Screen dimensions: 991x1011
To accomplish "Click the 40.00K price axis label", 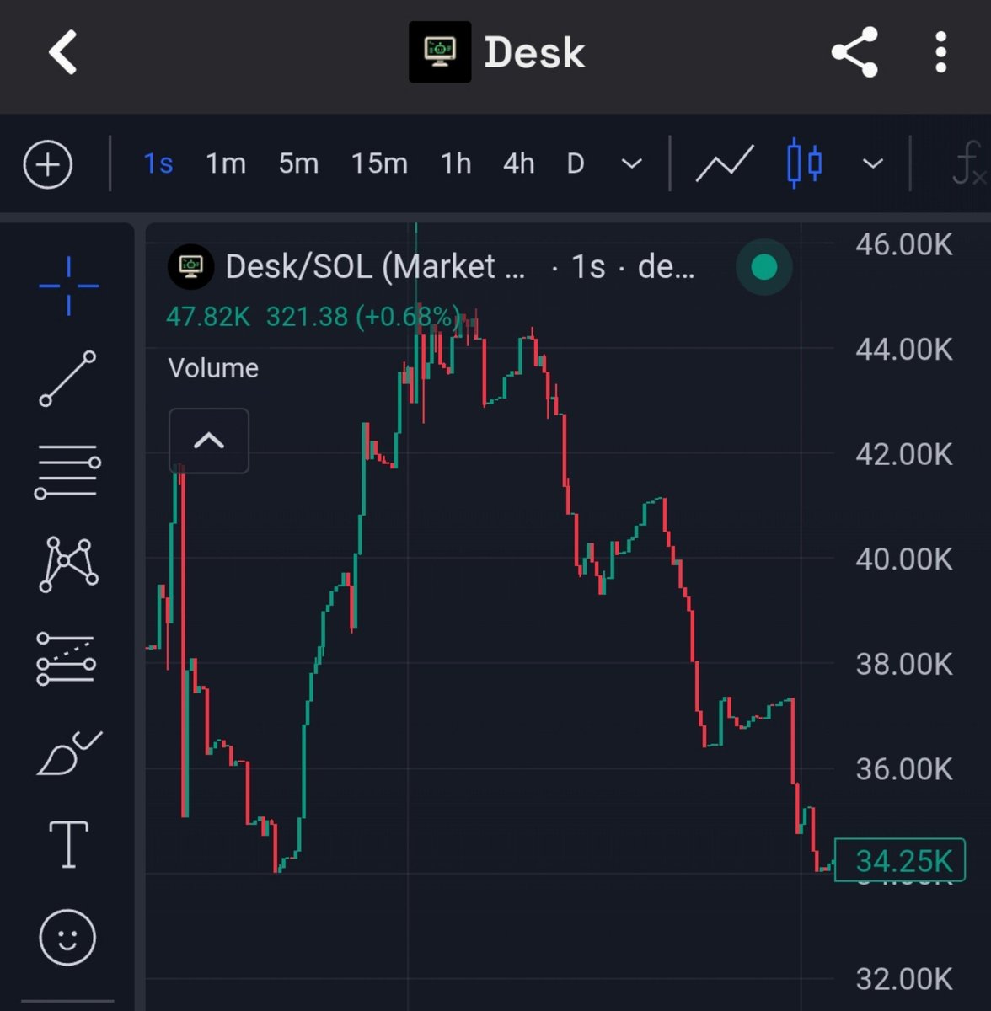I will coord(904,559).
